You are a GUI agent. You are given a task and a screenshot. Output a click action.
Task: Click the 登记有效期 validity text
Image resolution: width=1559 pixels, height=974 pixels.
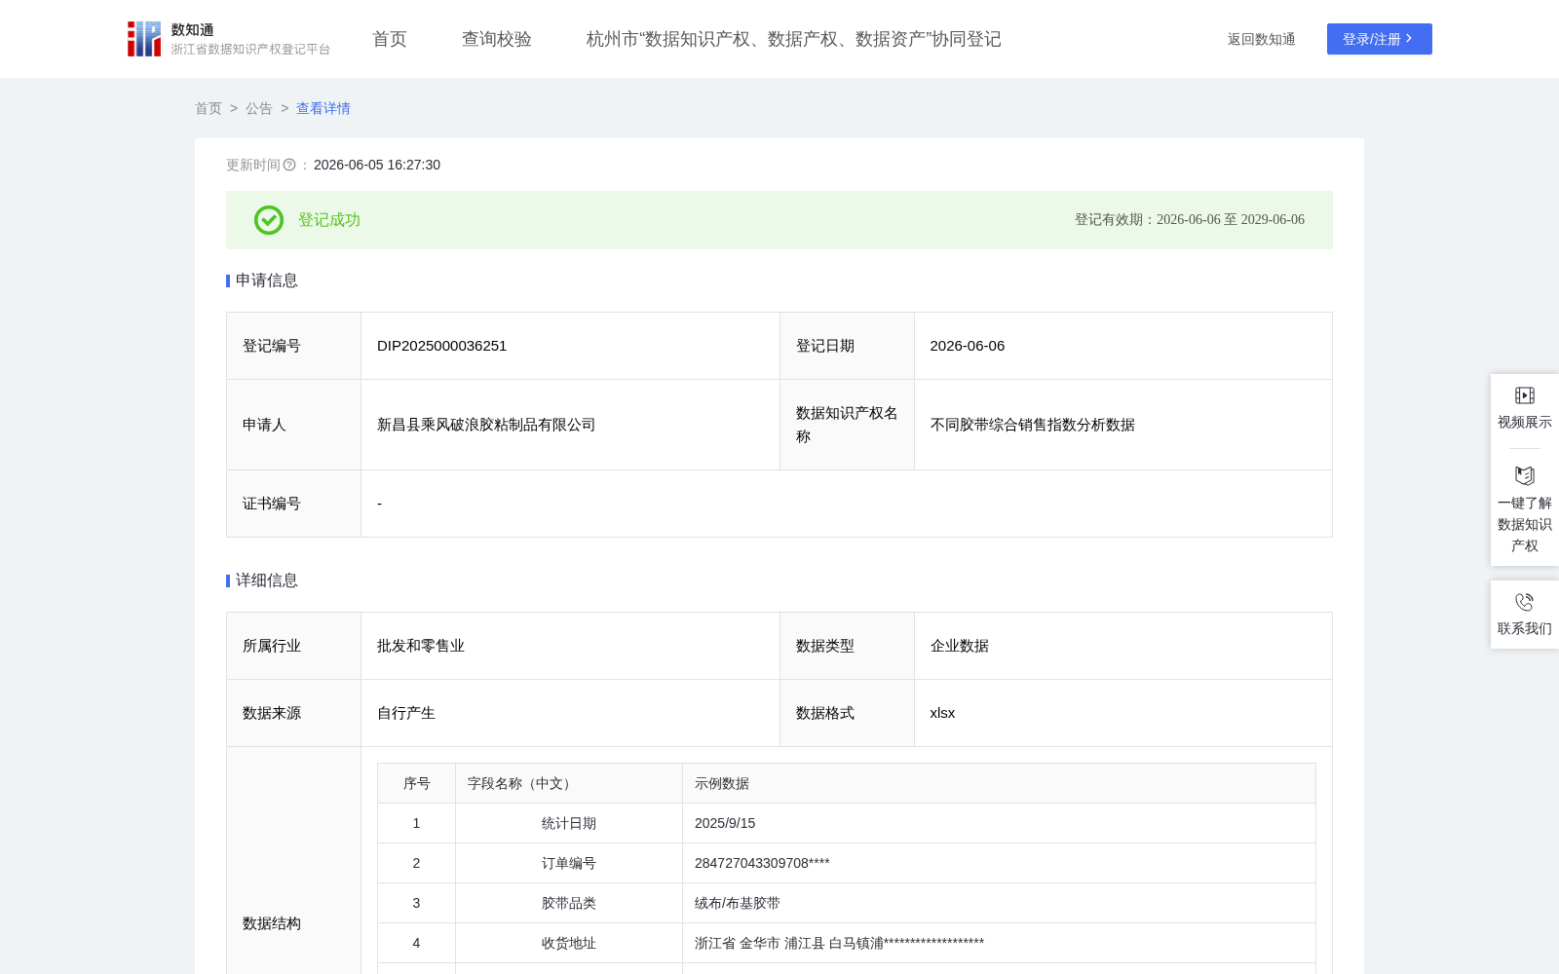click(x=1190, y=220)
